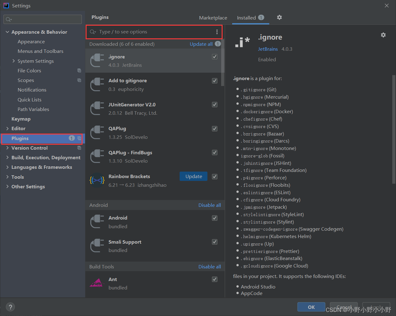
Task: Click the IntelliJ logo in the title bar
Action: (6, 6)
